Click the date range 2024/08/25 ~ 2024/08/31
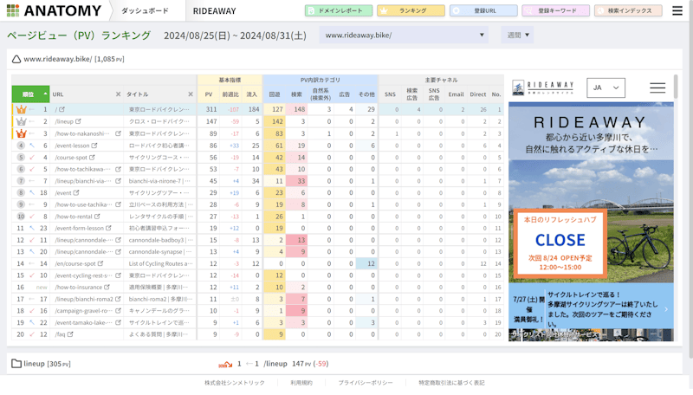The image size is (693, 395). tap(235, 36)
